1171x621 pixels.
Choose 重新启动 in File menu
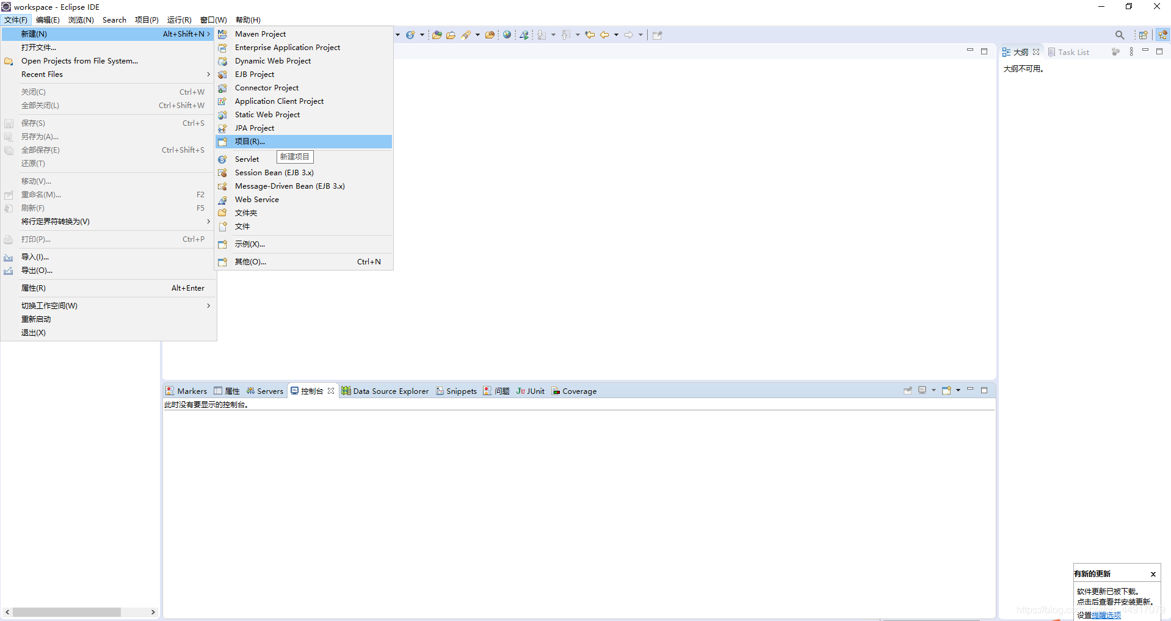click(x=109, y=319)
